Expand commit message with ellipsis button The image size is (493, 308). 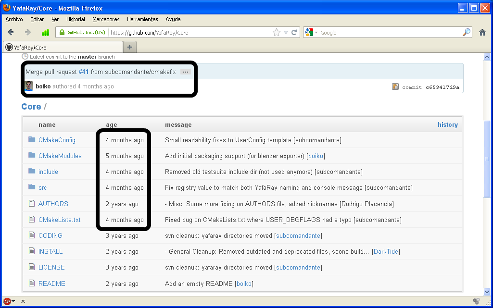[186, 72]
